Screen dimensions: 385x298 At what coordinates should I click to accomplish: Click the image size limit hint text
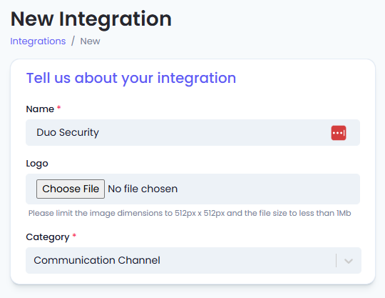click(x=190, y=213)
